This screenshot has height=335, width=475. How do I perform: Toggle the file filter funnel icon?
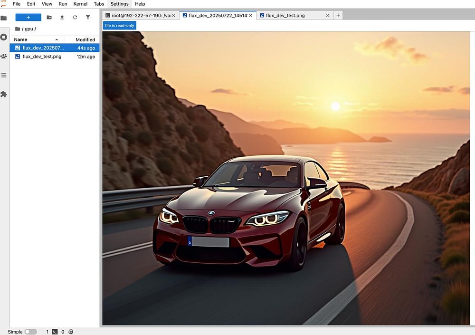tap(88, 17)
